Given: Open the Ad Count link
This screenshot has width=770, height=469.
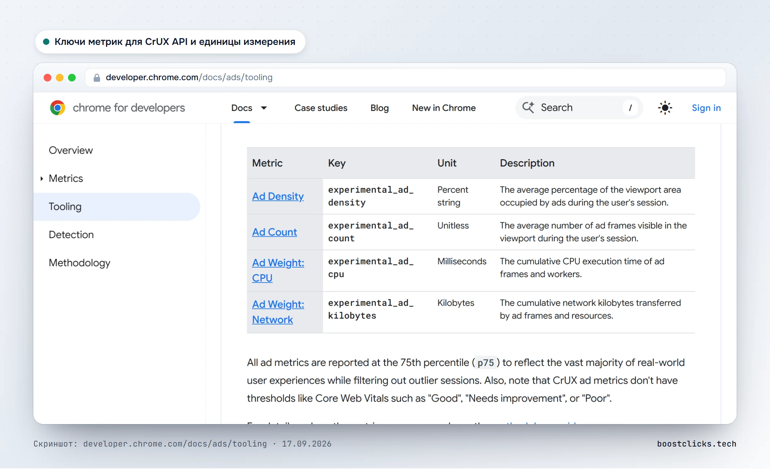Looking at the screenshot, I should (275, 232).
